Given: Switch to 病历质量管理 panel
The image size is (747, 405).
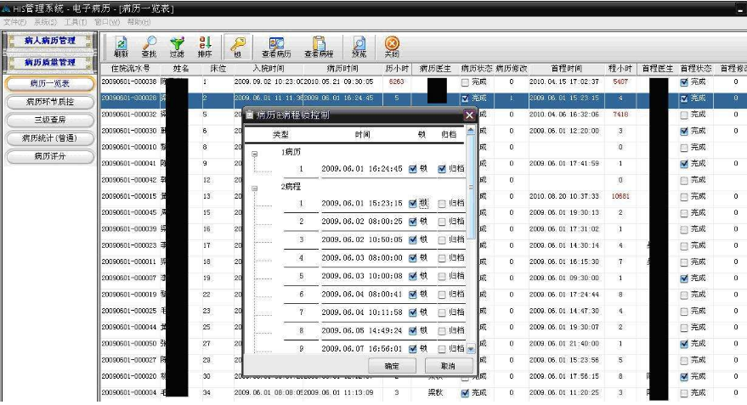Looking at the screenshot, I should pyautogui.click(x=49, y=62).
